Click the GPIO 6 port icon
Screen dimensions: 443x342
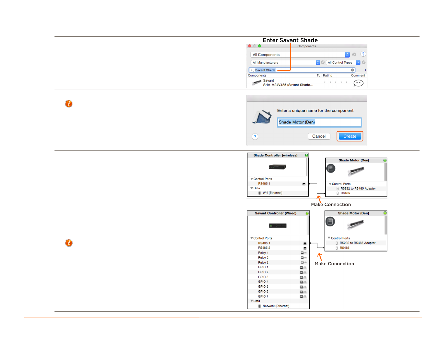pos(303,292)
